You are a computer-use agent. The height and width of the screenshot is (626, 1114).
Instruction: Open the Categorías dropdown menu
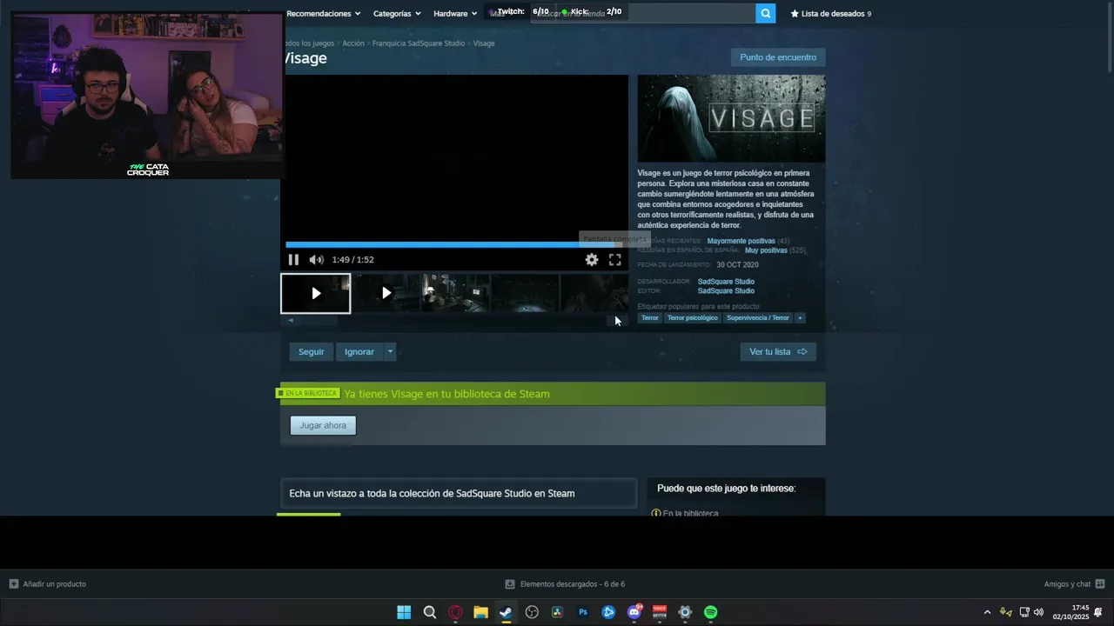tap(397, 13)
